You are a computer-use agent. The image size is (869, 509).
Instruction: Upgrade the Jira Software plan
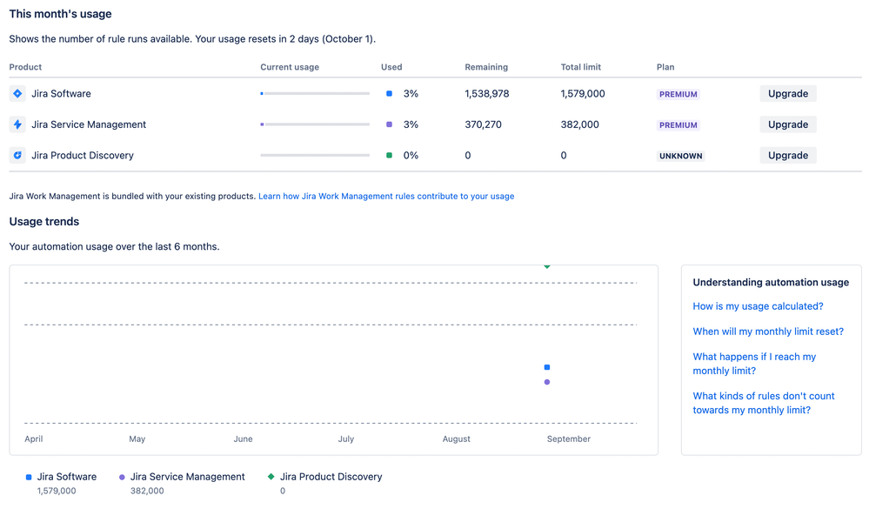click(787, 94)
